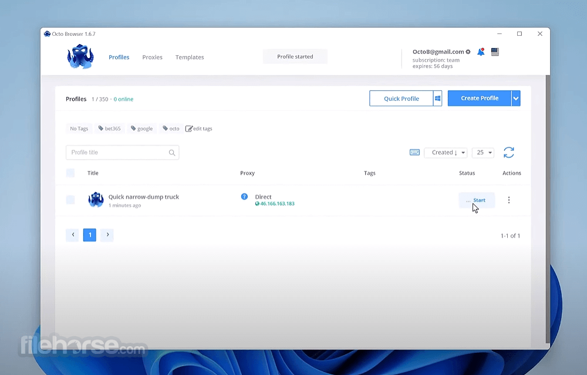Click globe icon beside the IP address
The width and height of the screenshot is (587, 375).
click(257, 204)
